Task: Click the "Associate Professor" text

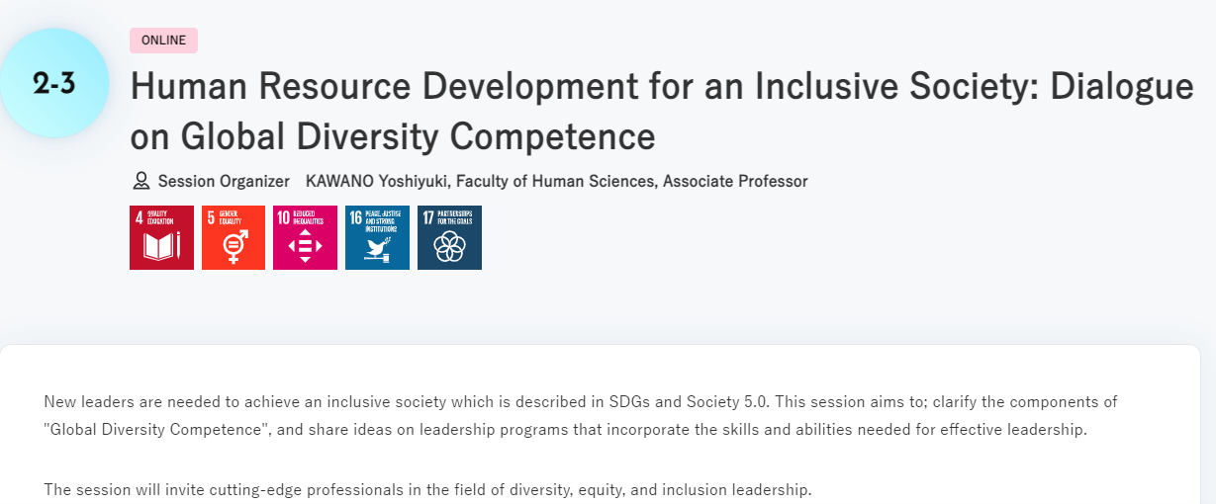Action: pyautogui.click(x=735, y=181)
